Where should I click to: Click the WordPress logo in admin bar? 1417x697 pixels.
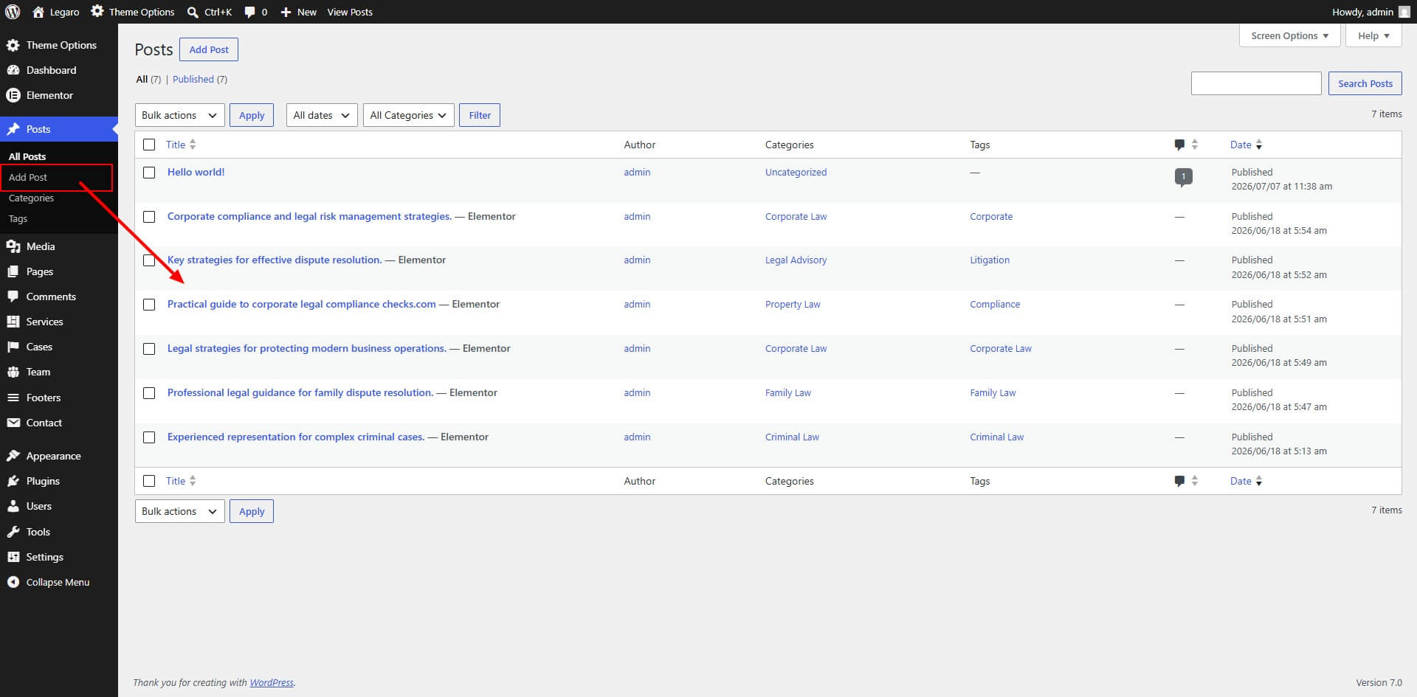coord(13,12)
